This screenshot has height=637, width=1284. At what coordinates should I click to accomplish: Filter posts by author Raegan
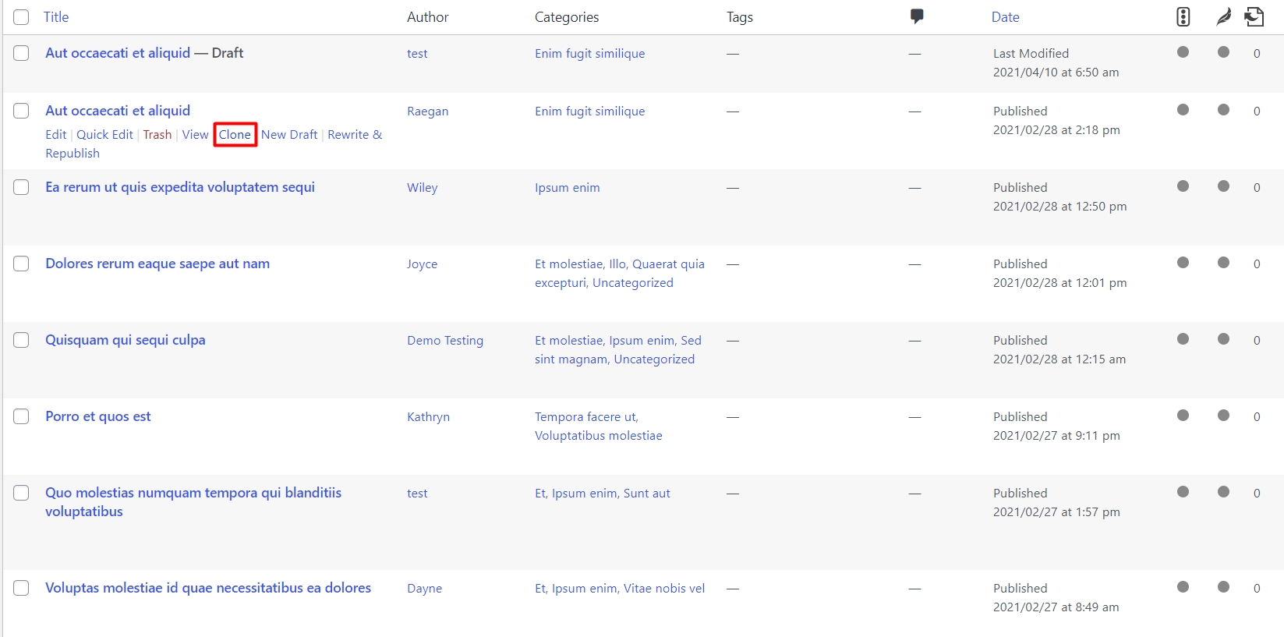[x=428, y=111]
